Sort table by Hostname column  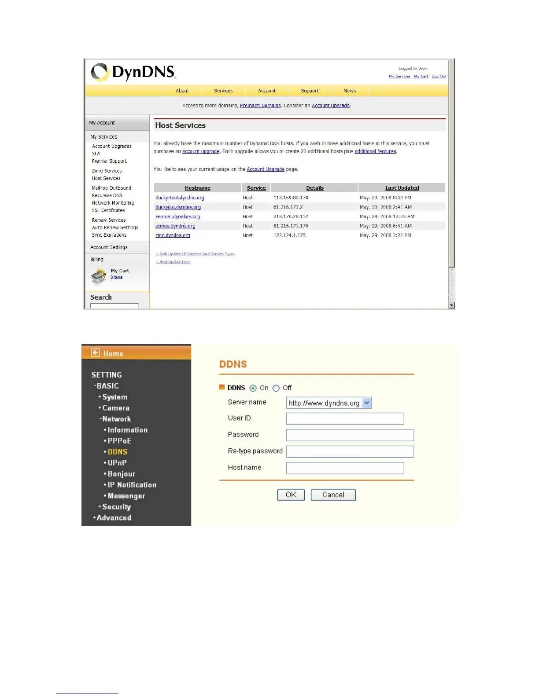198,188
